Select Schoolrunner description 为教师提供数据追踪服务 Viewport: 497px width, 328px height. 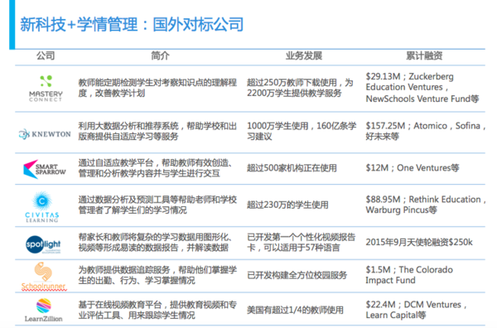pos(157,275)
